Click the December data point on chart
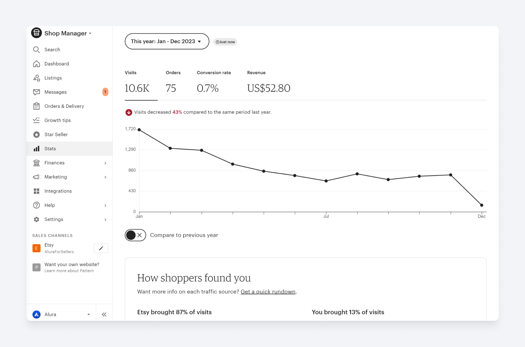Viewport: 525px width, 347px height. 481,205
